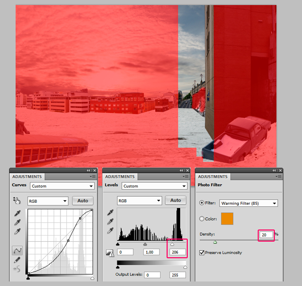Click the Levels highlight field showing 206

pyautogui.click(x=177, y=252)
